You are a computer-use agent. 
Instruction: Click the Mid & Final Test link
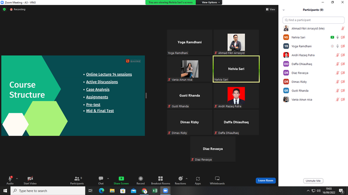[x=100, y=110]
